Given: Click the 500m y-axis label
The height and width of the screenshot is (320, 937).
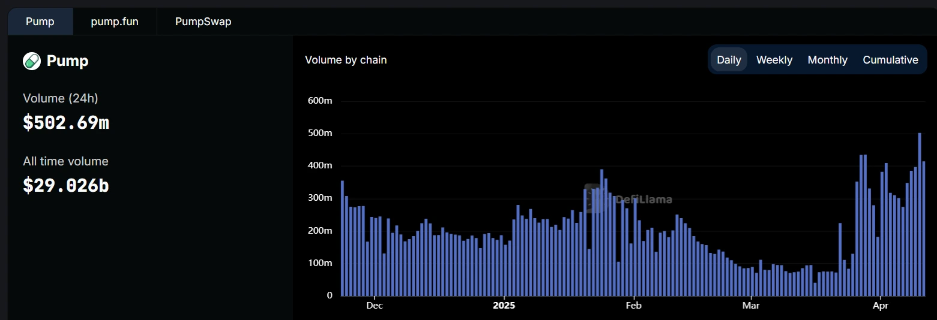Looking at the screenshot, I should click(320, 133).
